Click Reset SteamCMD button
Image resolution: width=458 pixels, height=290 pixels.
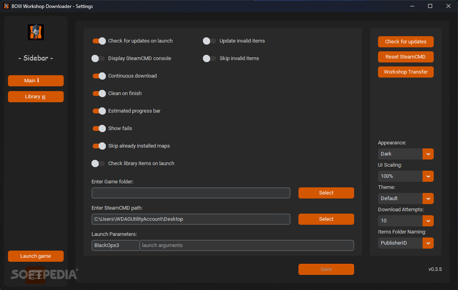(x=406, y=57)
